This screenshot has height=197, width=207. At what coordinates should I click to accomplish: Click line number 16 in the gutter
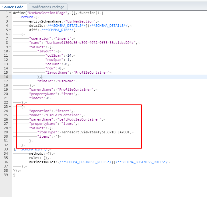[7, 77]
